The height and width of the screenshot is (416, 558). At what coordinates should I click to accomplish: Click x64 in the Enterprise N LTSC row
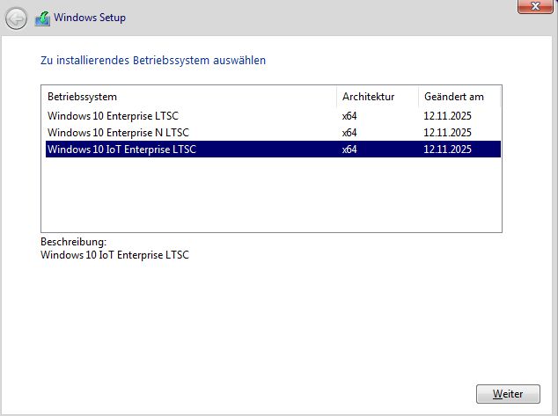coord(349,133)
